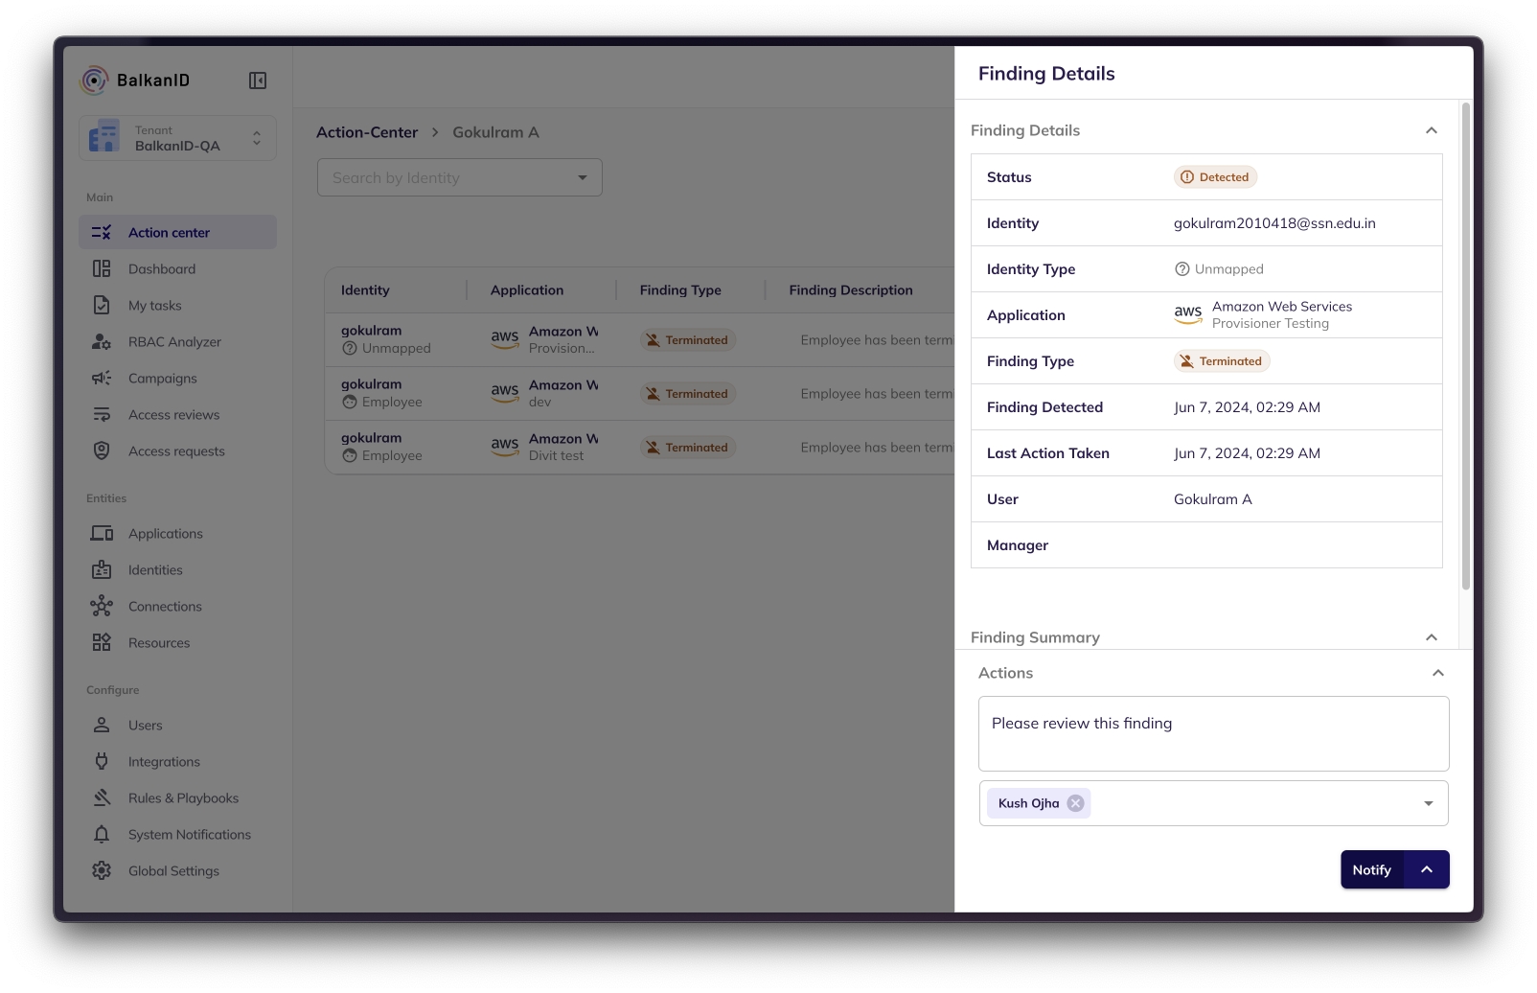Image resolution: width=1537 pixels, height=993 pixels.
Task: Click Terminated badge in the Divit test row
Action: [688, 447]
